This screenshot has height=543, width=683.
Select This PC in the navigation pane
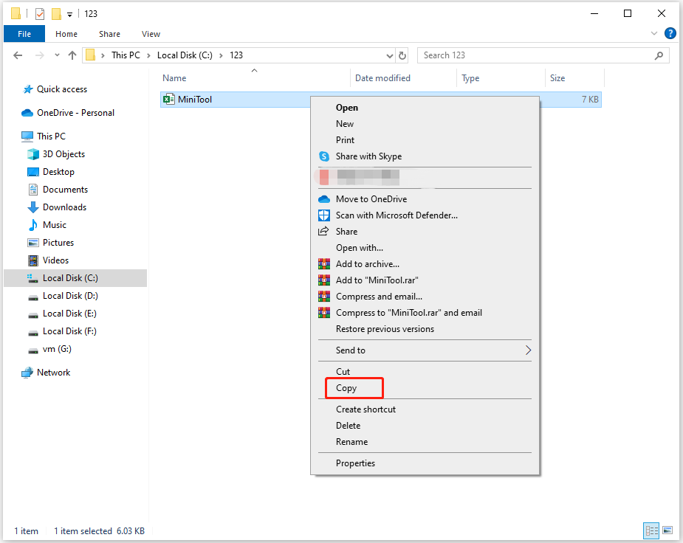(51, 136)
